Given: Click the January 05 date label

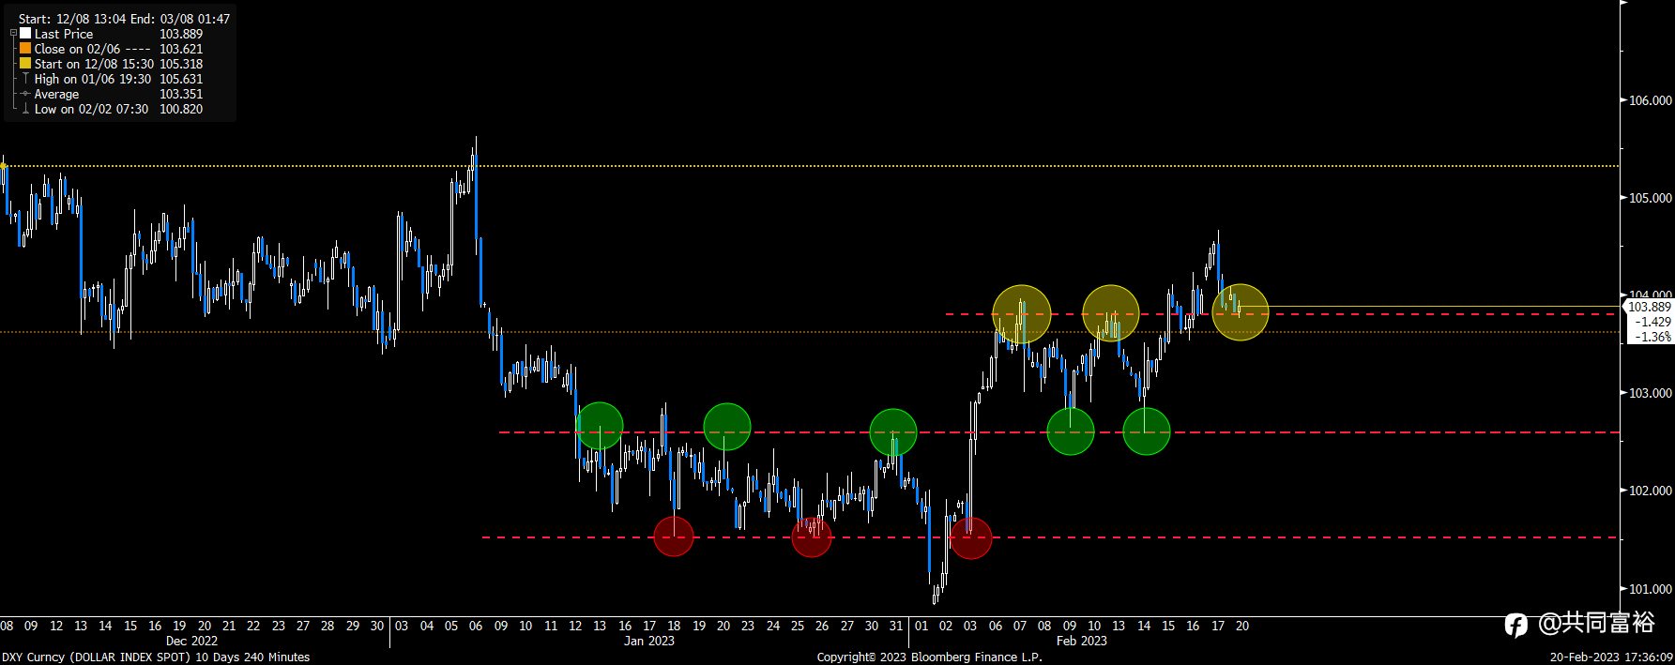Looking at the screenshot, I should pos(451,626).
